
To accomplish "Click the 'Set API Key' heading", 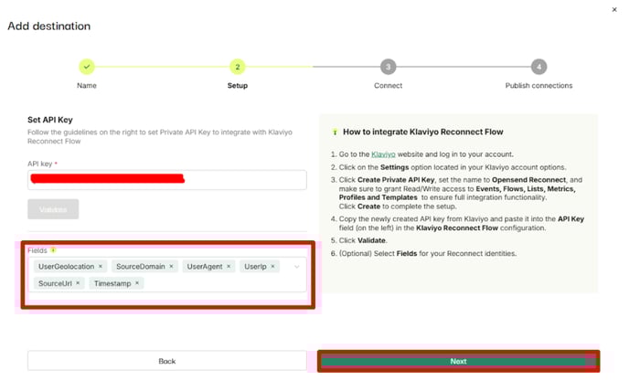I will click(50, 120).
